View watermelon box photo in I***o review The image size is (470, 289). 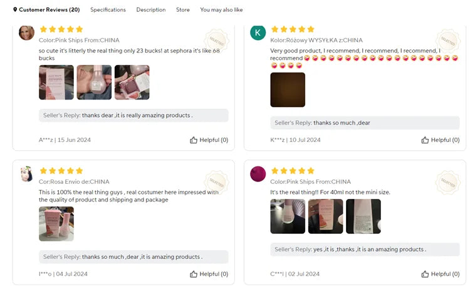coord(56,224)
